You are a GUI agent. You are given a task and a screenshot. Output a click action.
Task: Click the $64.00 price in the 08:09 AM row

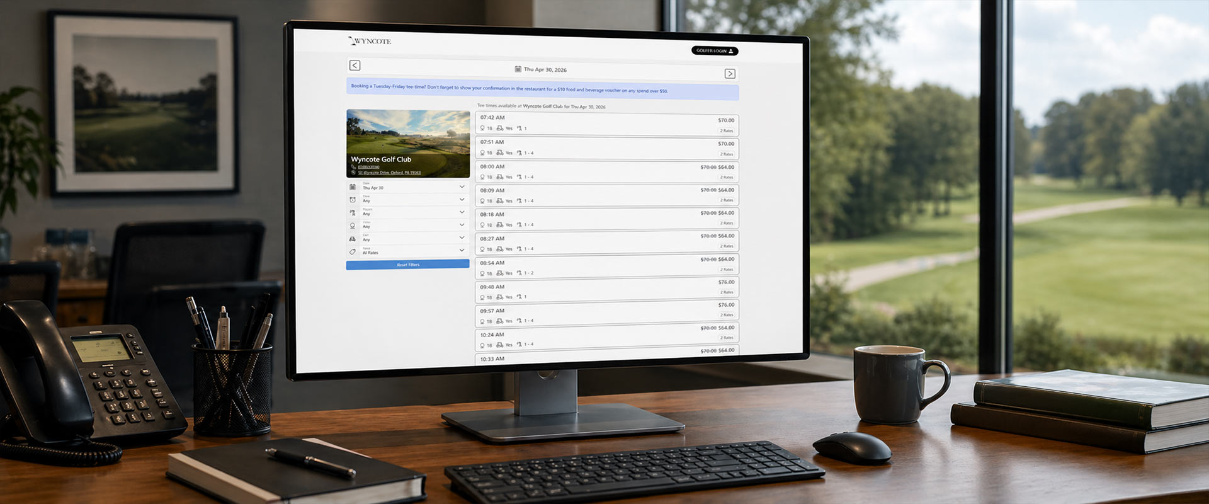click(x=726, y=190)
